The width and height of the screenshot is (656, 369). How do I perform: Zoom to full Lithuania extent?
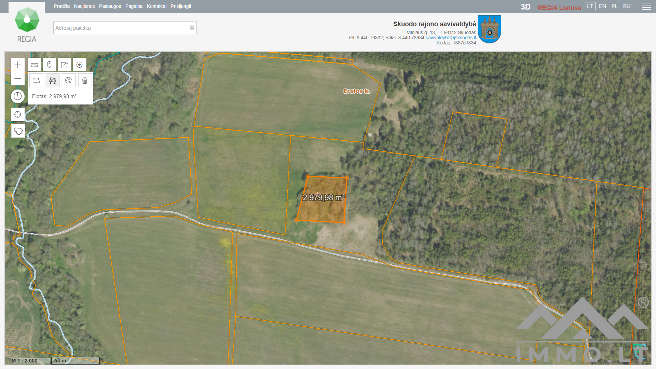pos(18,131)
